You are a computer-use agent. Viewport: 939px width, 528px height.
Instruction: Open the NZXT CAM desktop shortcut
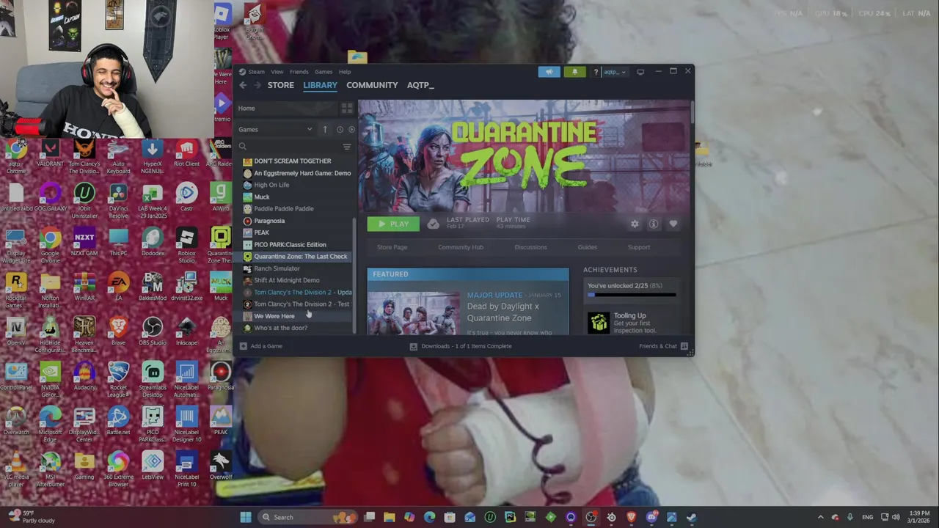click(x=84, y=241)
